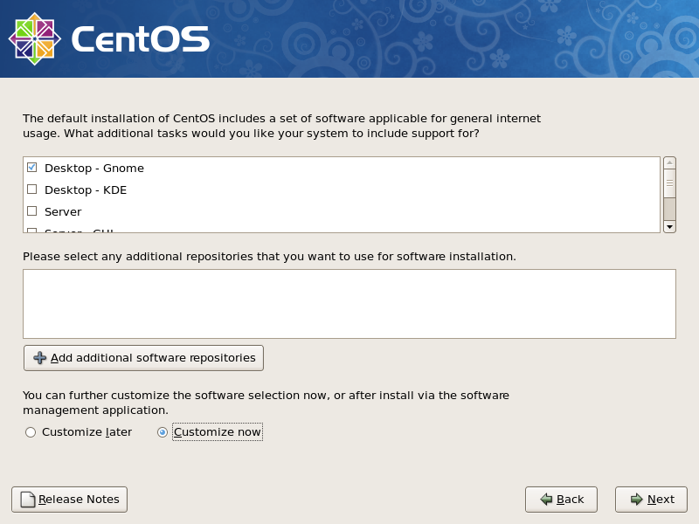
Task: Click the task list scrollbar thumb
Action: [x=669, y=183]
